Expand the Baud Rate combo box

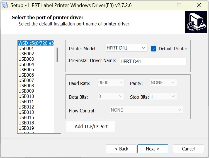click(x=111, y=83)
